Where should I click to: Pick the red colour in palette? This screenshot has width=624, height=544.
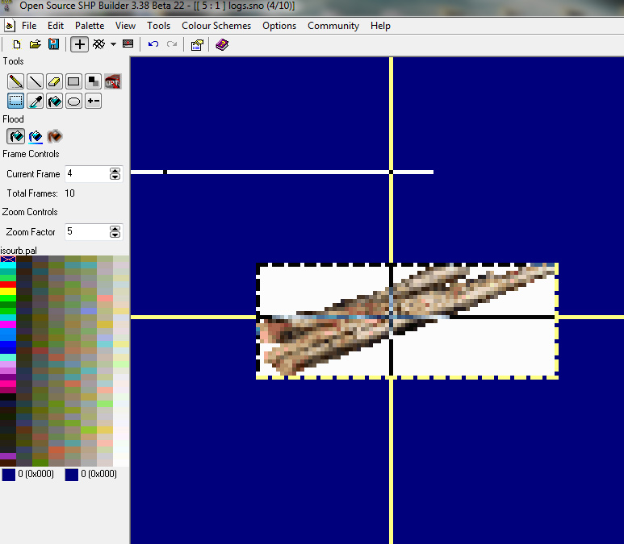[x=8, y=284]
